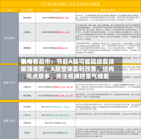141x139 pixels.
Task: Select the '预降/预亏' category cell
Action: [9, 121]
